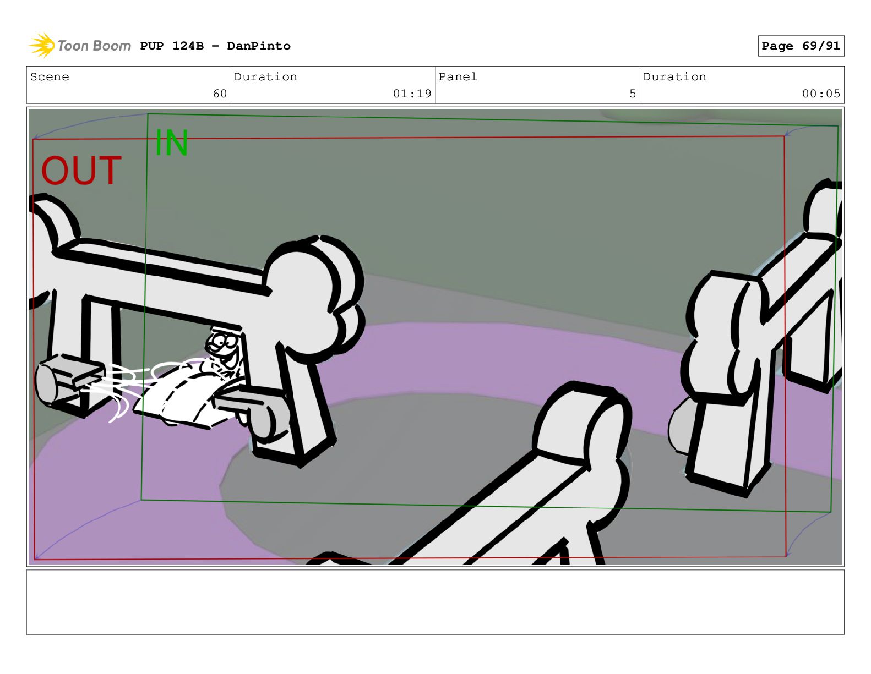871x674 pixels.
Task: Select the panel duration '00:05'
Action: click(821, 94)
